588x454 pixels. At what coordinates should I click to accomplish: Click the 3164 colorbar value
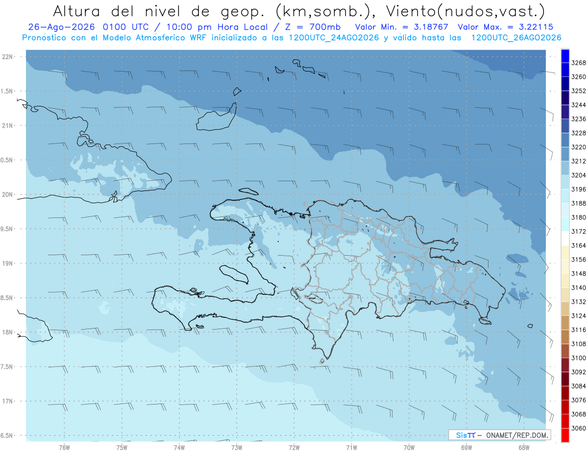(578, 245)
